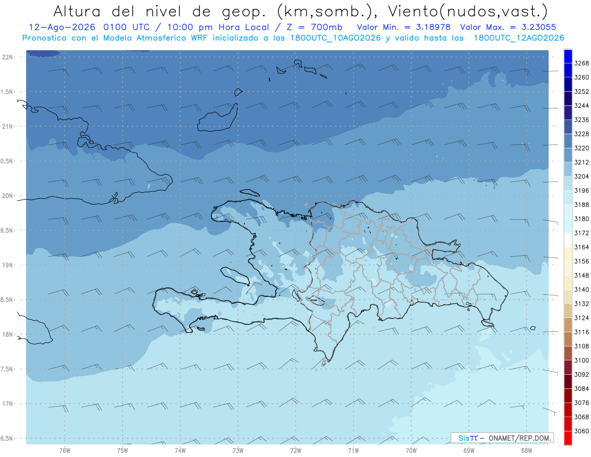Click the 22N latitude label
The height and width of the screenshot is (457, 591).
point(7,57)
